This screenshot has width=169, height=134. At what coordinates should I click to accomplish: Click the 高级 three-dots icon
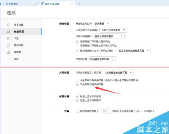8,59
